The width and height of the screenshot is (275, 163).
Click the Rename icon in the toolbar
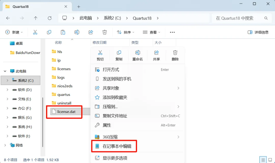[x=77, y=32]
